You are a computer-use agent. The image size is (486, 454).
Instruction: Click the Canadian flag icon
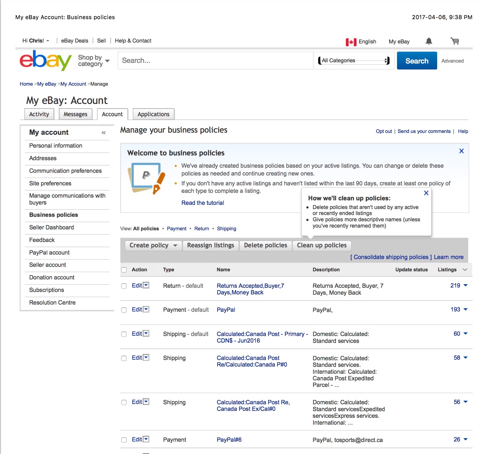351,42
